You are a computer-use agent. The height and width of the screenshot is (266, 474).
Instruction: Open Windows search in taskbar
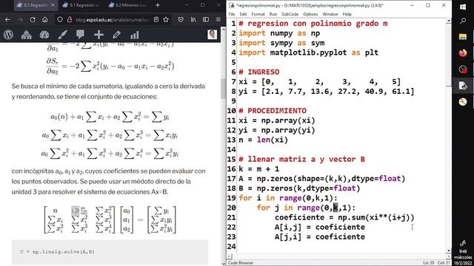(x=463, y=21)
